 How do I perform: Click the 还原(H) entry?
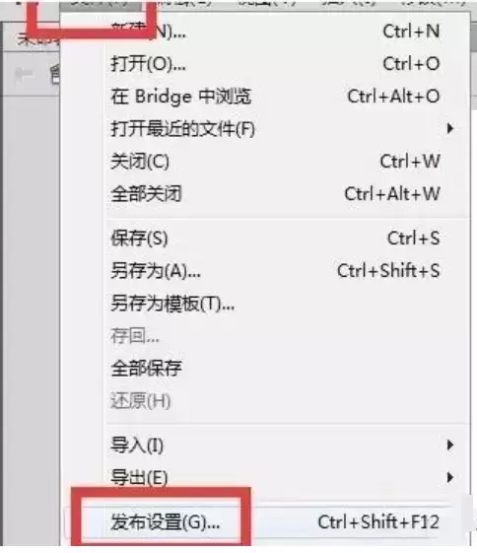(x=287, y=401)
